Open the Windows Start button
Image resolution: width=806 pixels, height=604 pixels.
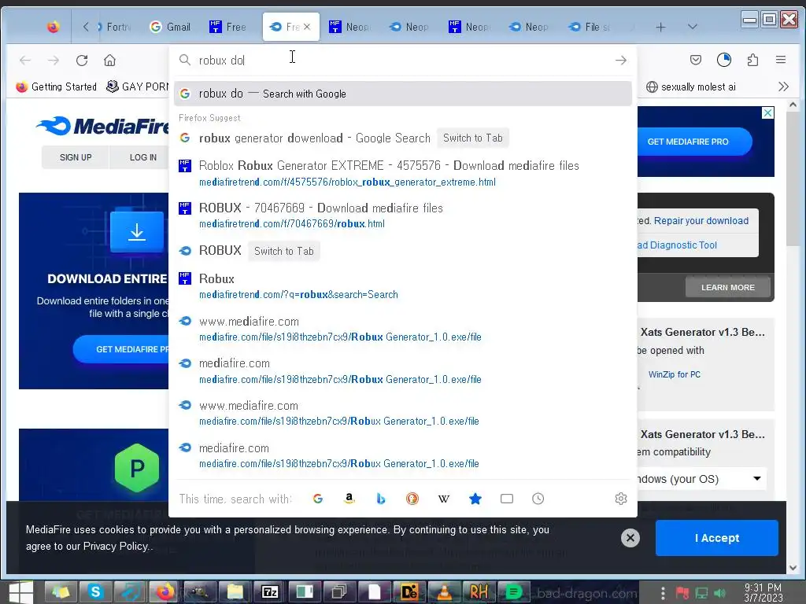[20, 592]
